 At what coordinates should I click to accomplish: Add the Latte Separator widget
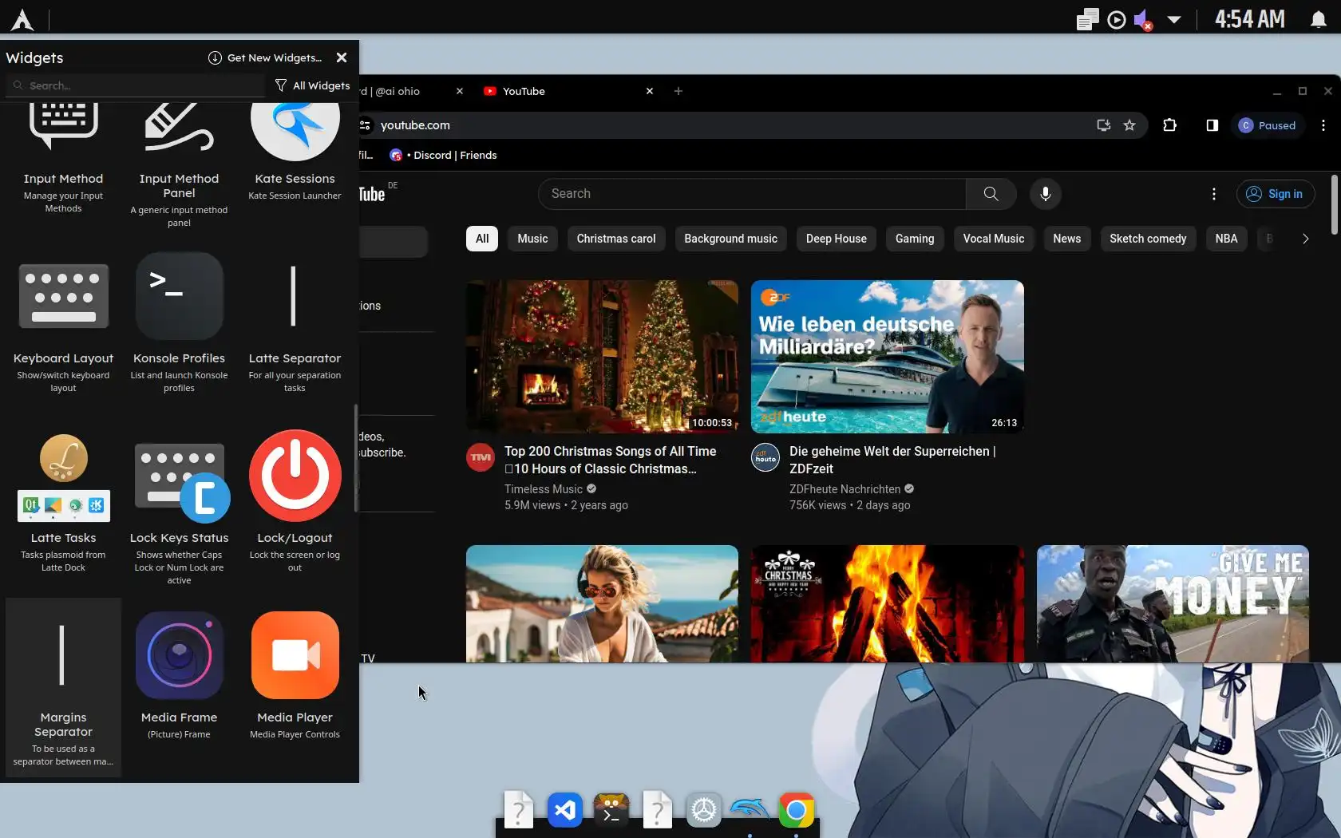coord(295,327)
